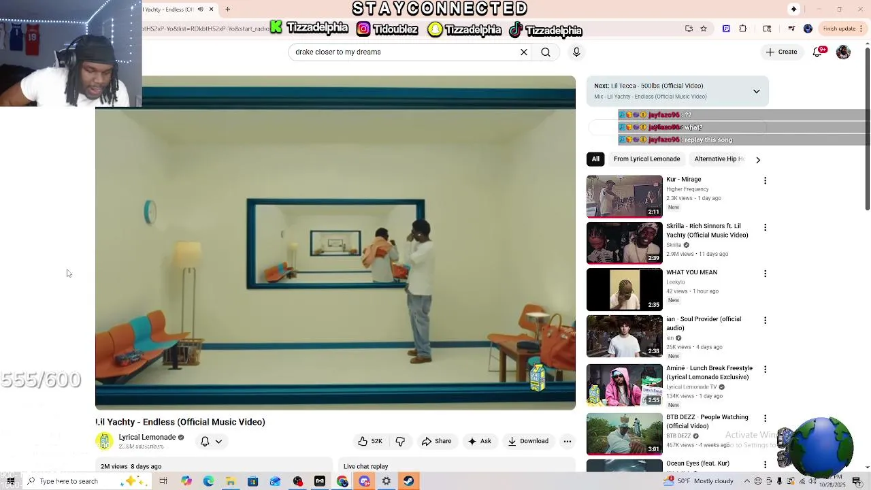Open options for BTB DEZZ People Watching
This screenshot has height=490, width=871.
click(765, 418)
